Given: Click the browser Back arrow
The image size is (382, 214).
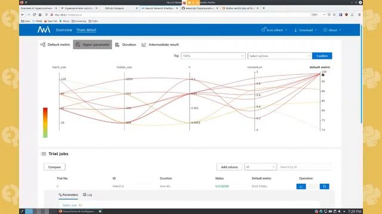Looking at the screenshot, I should click(23, 15).
